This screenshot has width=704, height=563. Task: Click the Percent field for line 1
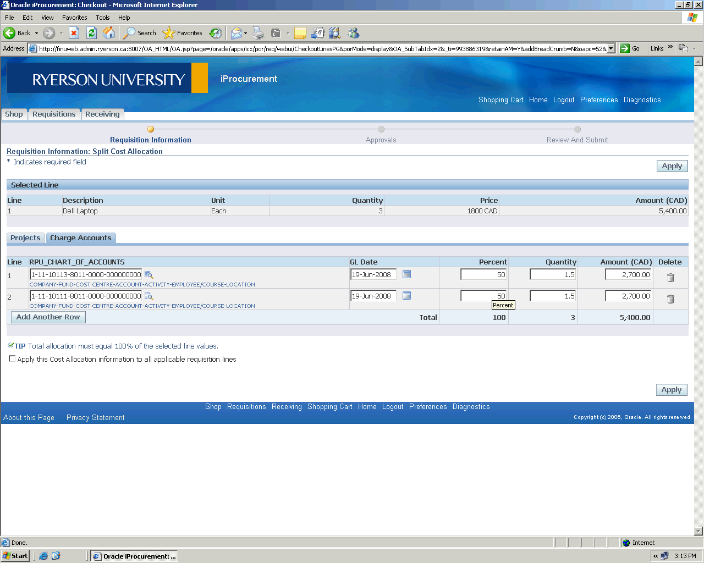[x=483, y=274]
